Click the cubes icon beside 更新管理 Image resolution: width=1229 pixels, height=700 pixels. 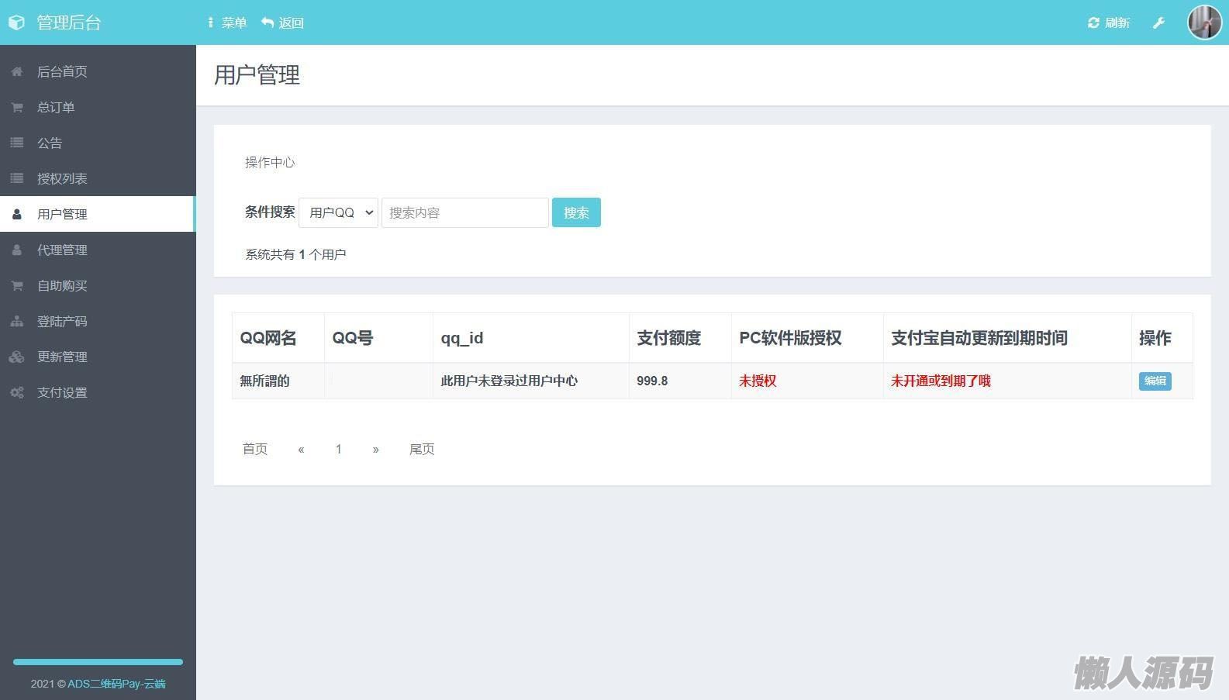tap(16, 357)
